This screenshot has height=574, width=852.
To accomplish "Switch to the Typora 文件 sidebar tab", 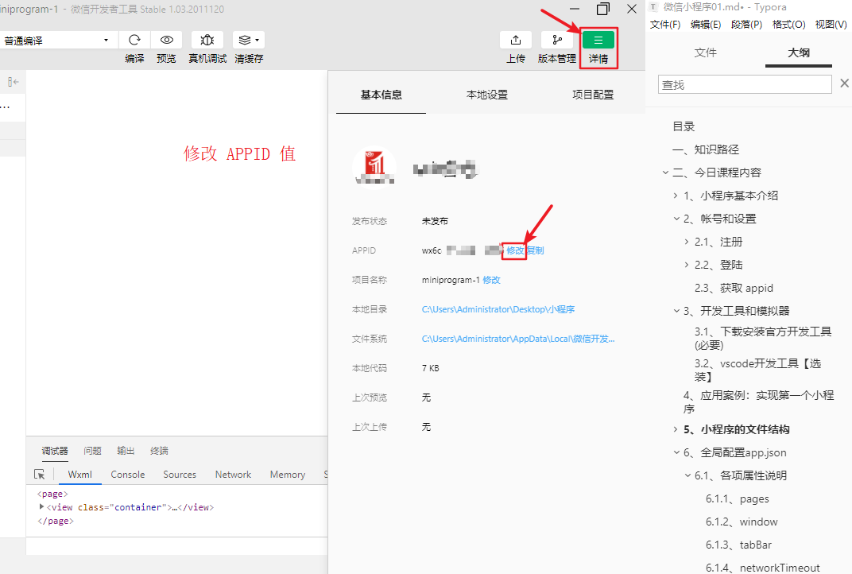I will (x=705, y=52).
